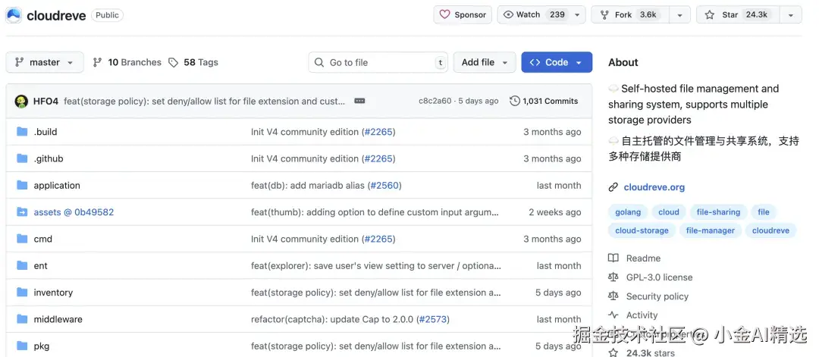819x357 pixels.
Task: Click the Go to file search field
Action: point(378,62)
